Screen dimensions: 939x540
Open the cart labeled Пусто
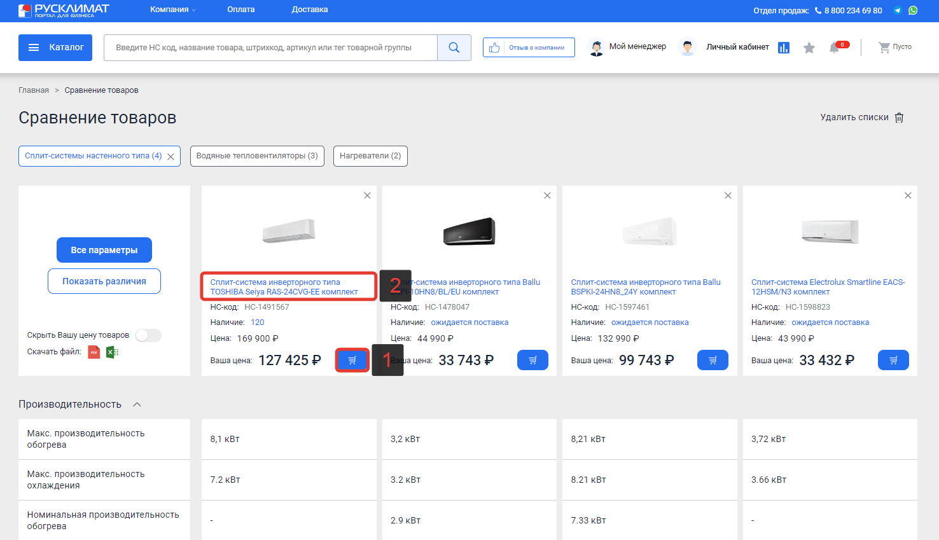coord(895,47)
